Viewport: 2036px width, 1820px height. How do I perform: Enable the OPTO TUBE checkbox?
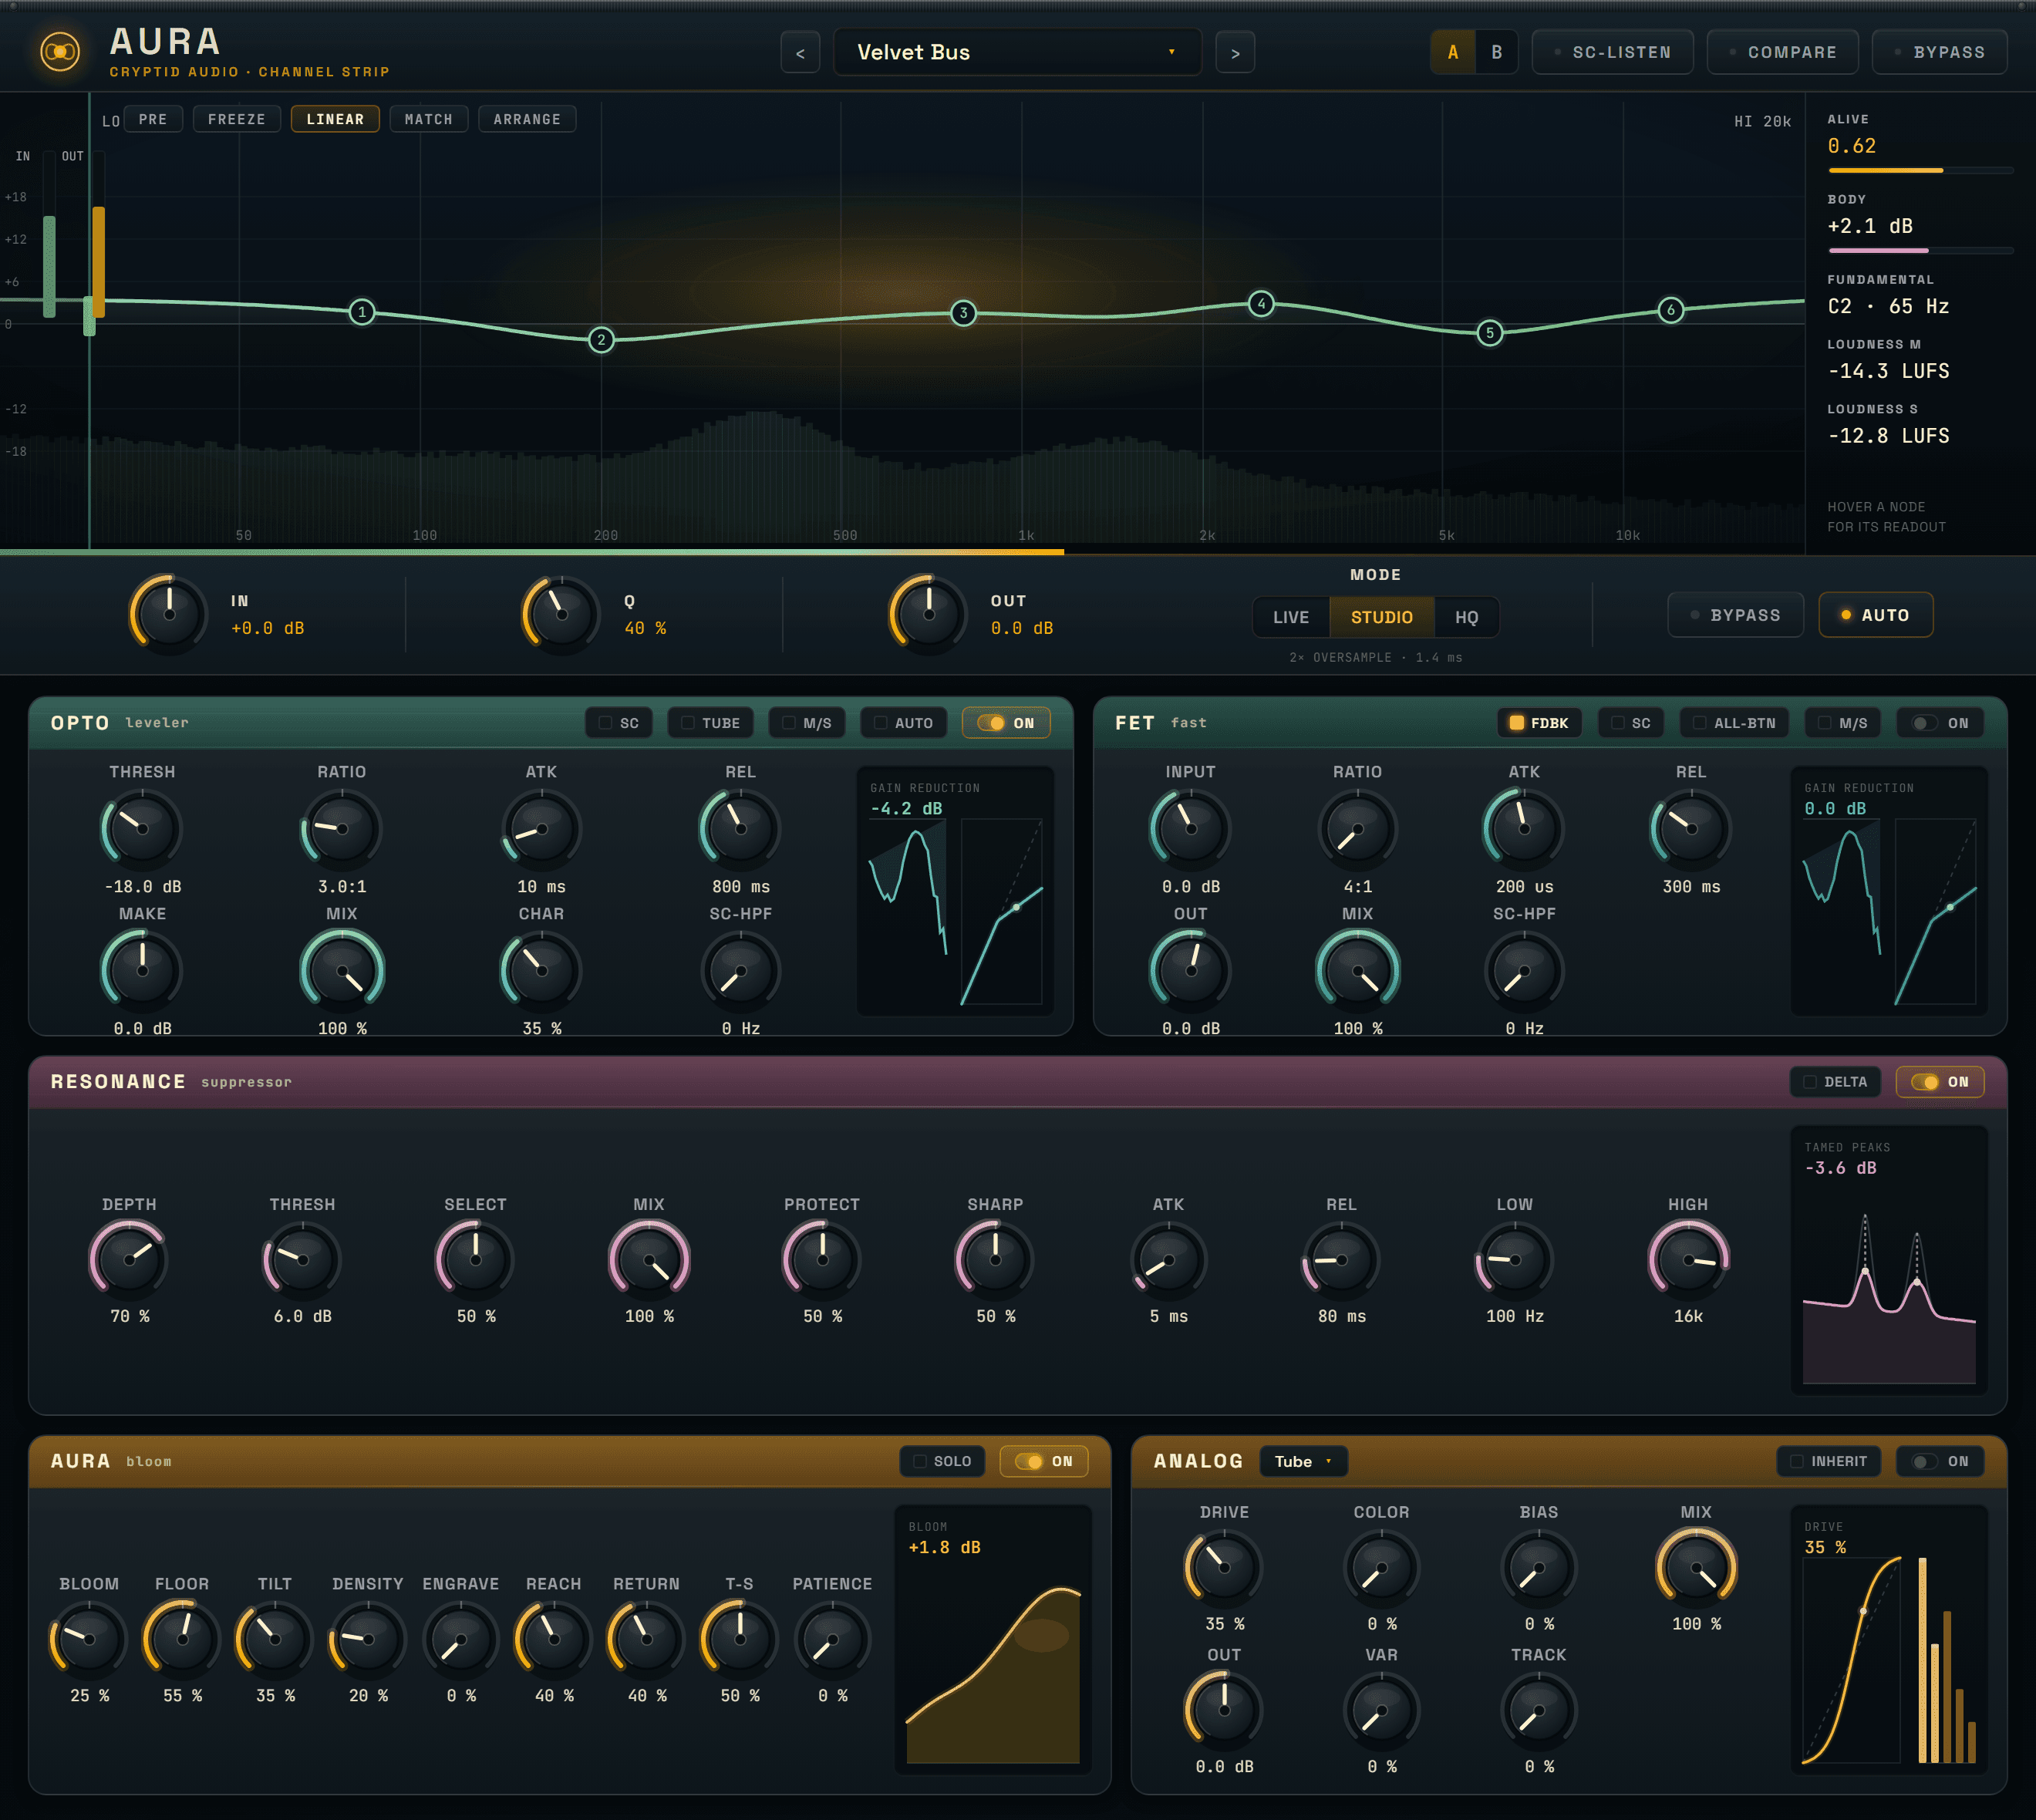[x=710, y=723]
